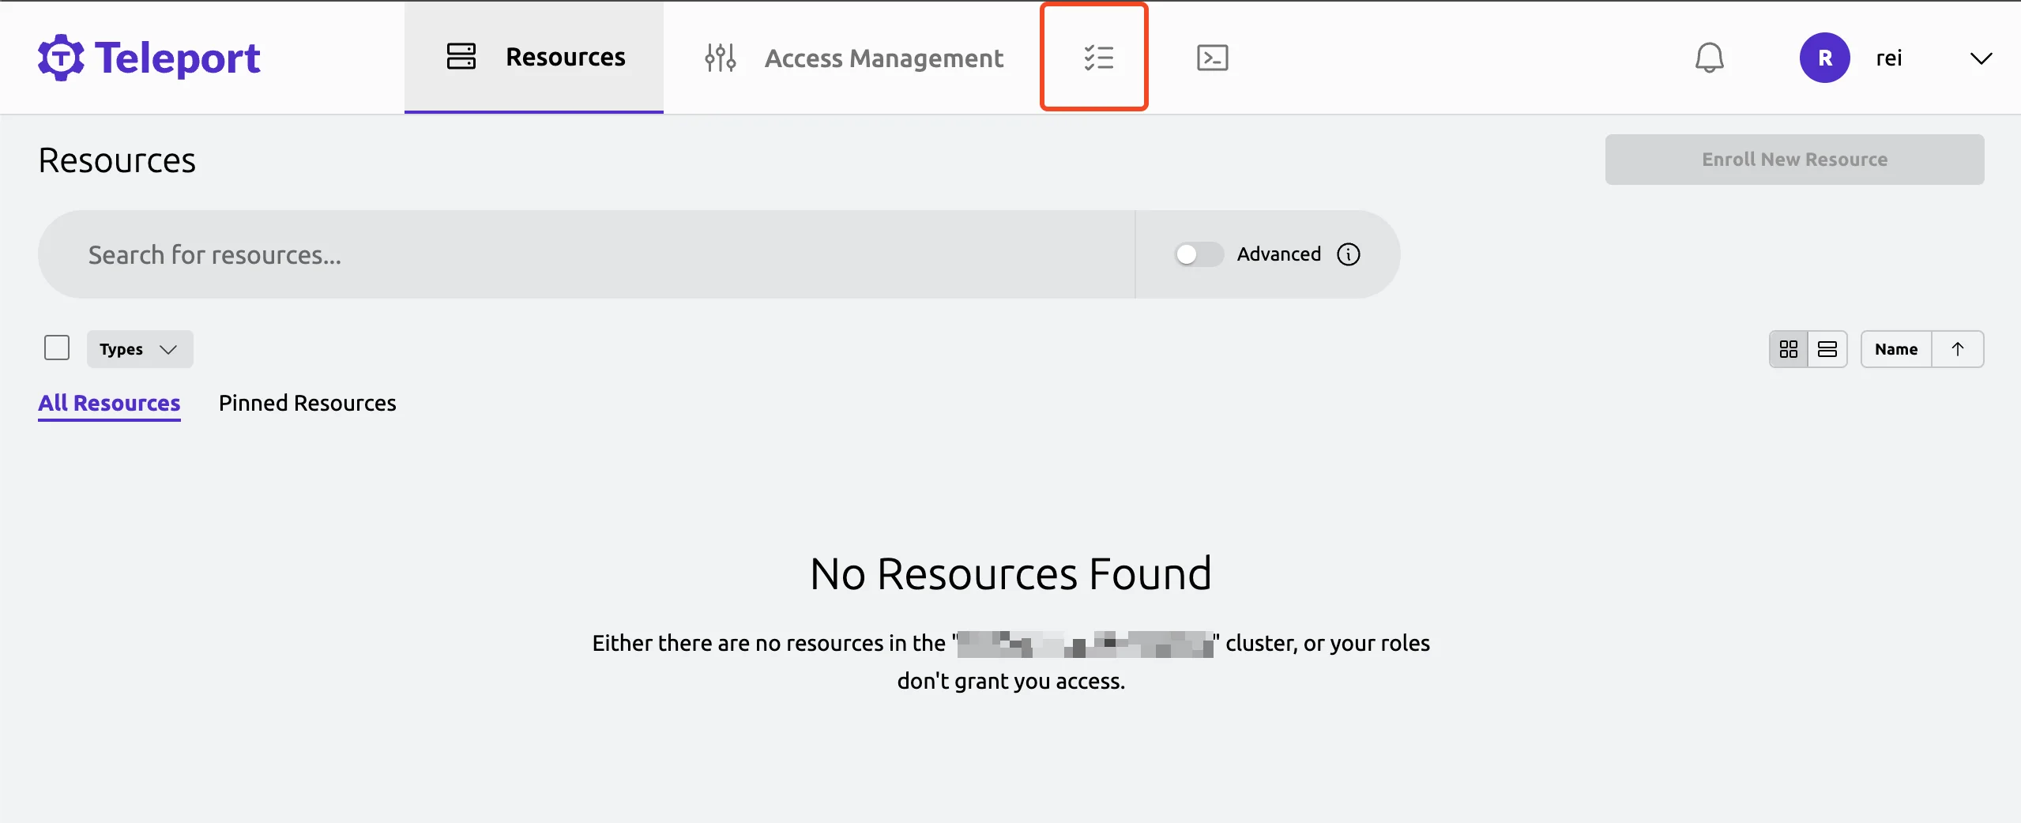This screenshot has width=2021, height=823.
Task: Reverse sort direction with arrow icon
Action: (1958, 349)
